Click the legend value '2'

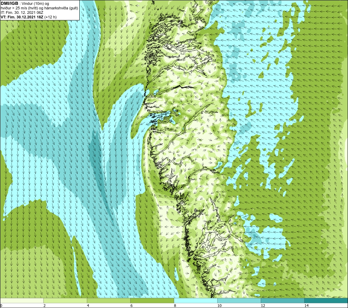click(45, 306)
